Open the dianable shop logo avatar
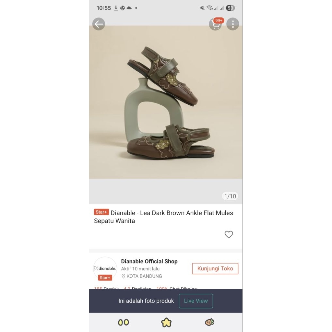Screen dimensions: 332x332 [105, 268]
